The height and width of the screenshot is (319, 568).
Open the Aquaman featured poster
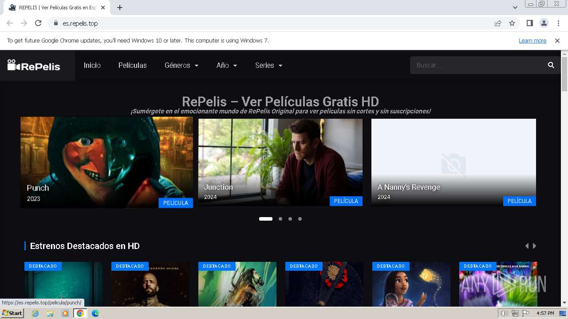(x=237, y=284)
